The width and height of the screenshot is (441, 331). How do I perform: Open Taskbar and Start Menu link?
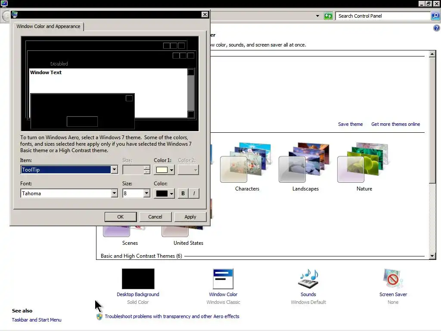(37, 320)
